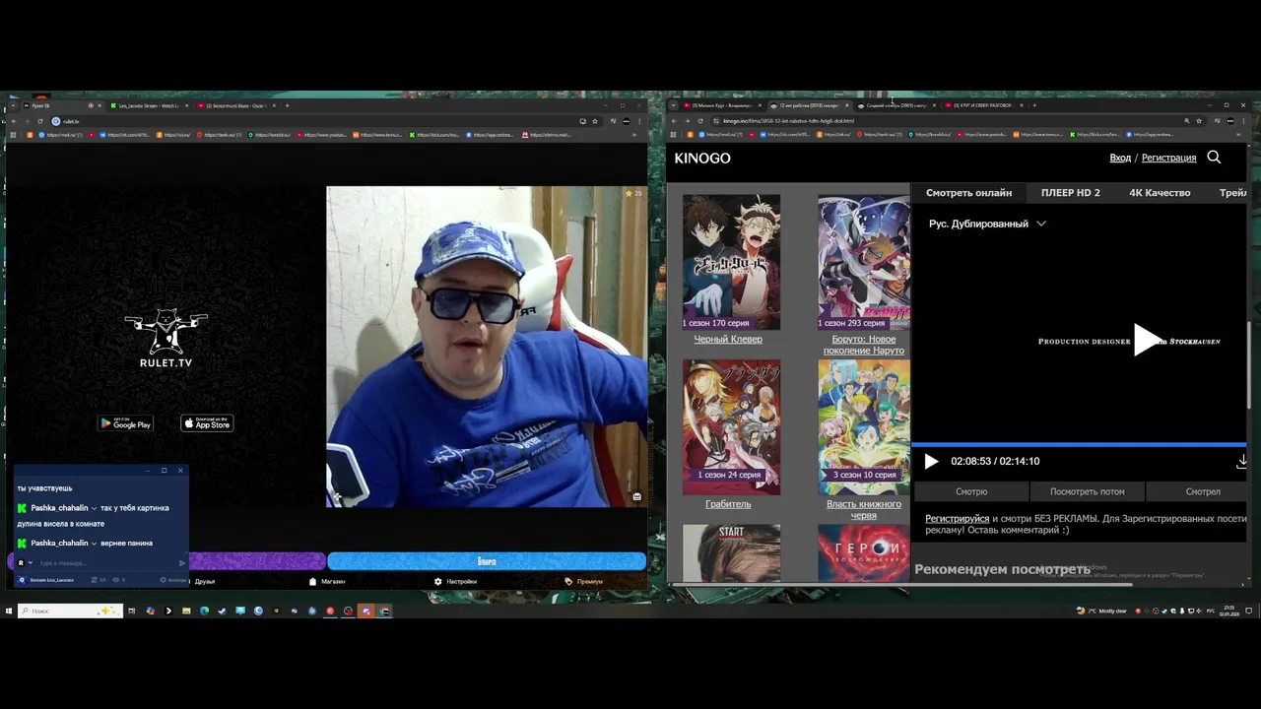Open the Грабитель poster thumbnail

click(x=731, y=426)
